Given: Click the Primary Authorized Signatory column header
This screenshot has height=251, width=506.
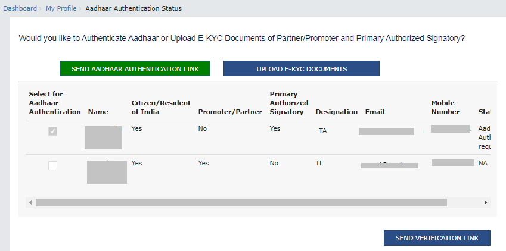Looking at the screenshot, I should point(289,103).
